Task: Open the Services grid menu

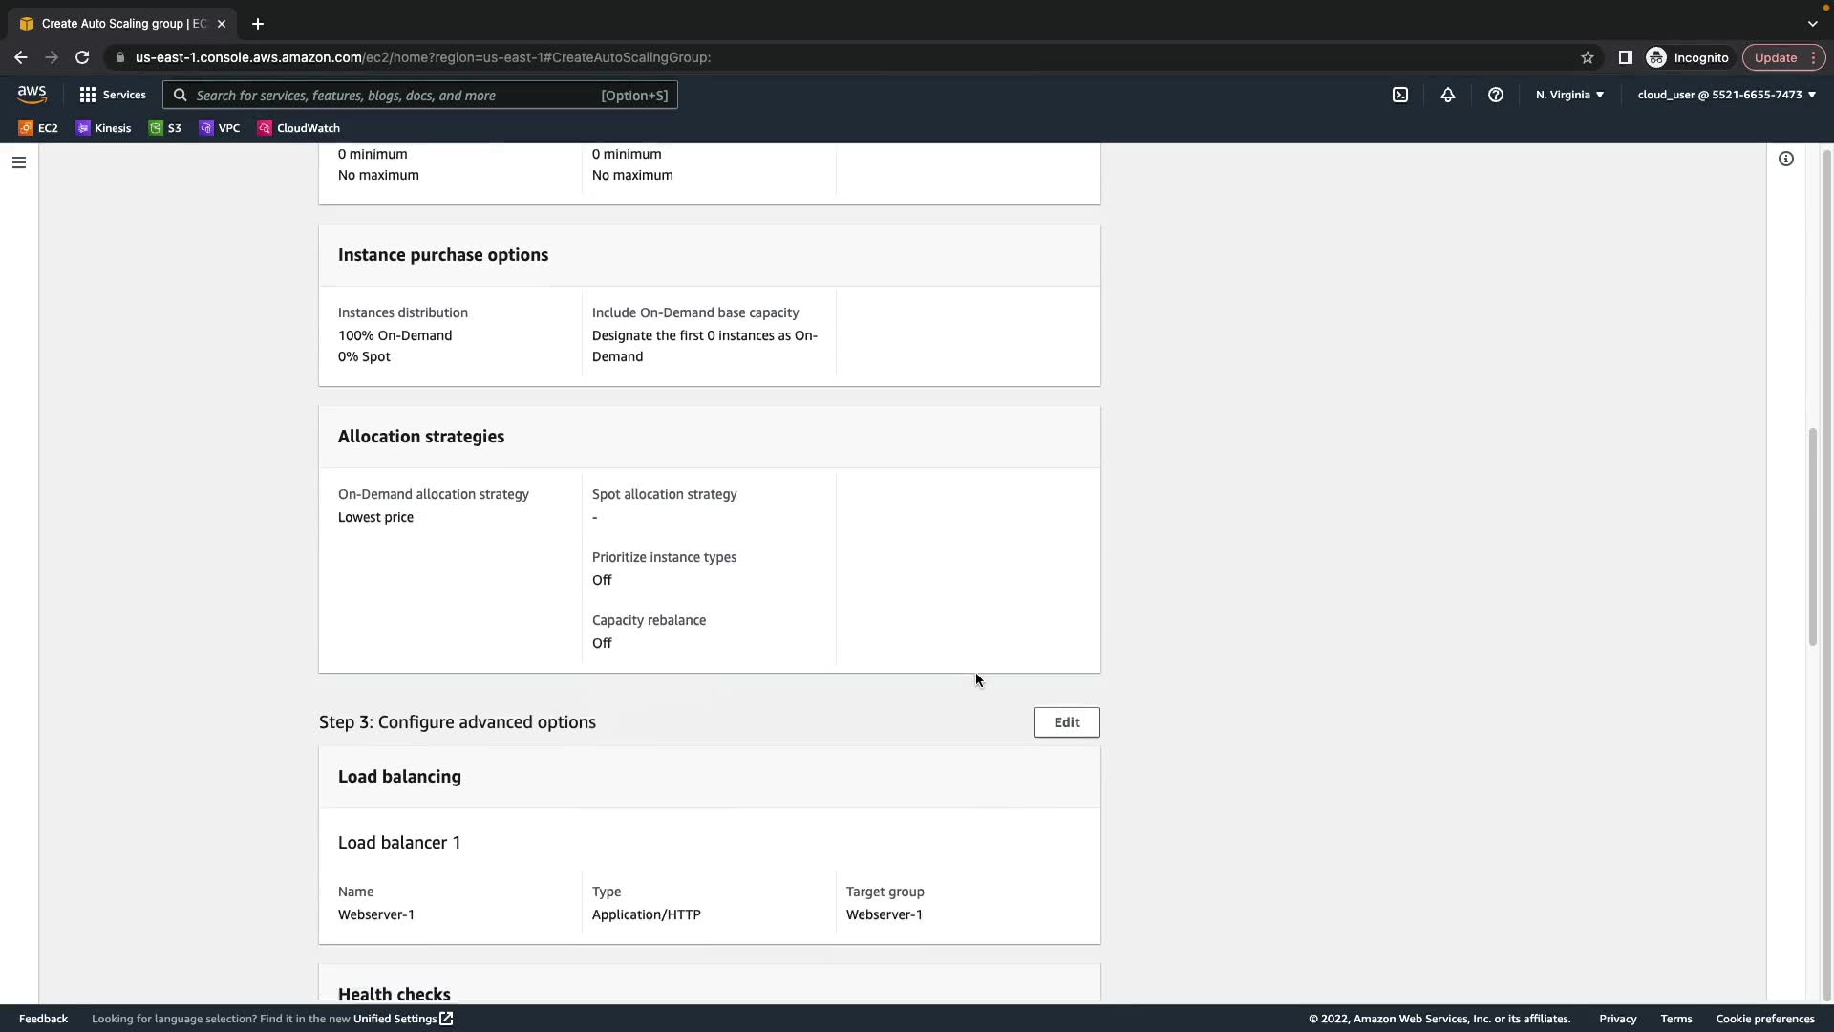Action: [x=113, y=95]
